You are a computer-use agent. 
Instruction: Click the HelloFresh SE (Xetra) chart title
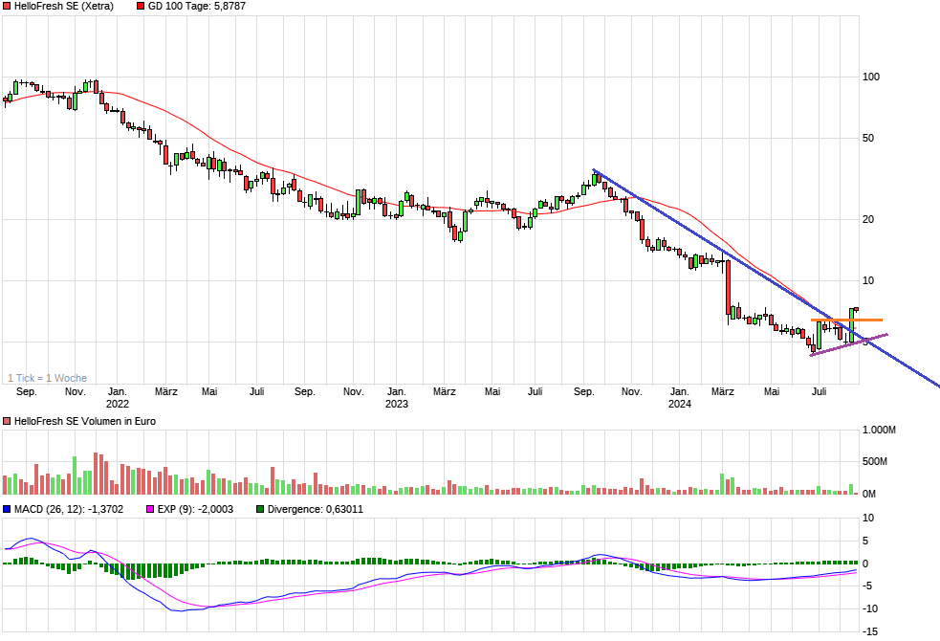(x=63, y=6)
